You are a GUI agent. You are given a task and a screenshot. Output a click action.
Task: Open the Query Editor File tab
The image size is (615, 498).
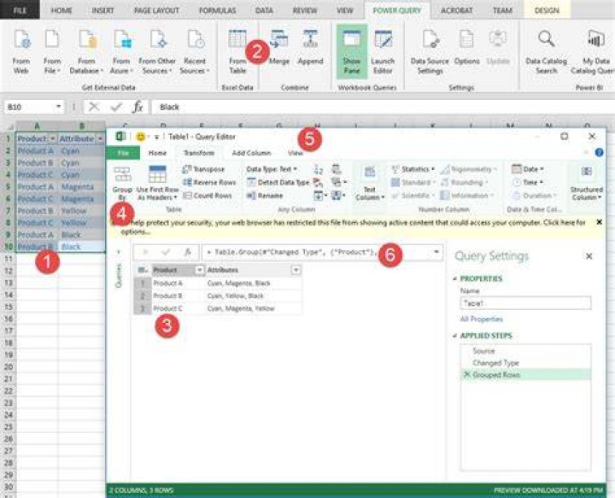(123, 153)
